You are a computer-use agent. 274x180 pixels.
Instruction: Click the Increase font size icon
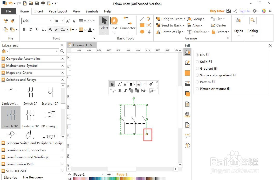(68, 21)
